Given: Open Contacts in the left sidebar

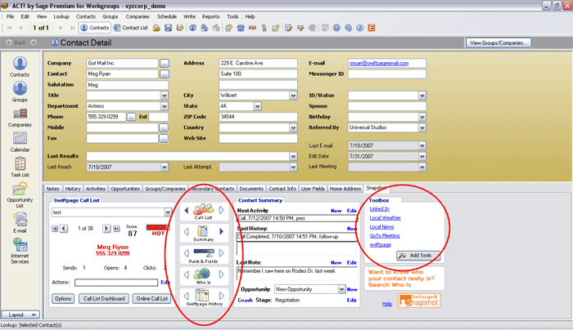Looking at the screenshot, I should (20, 67).
